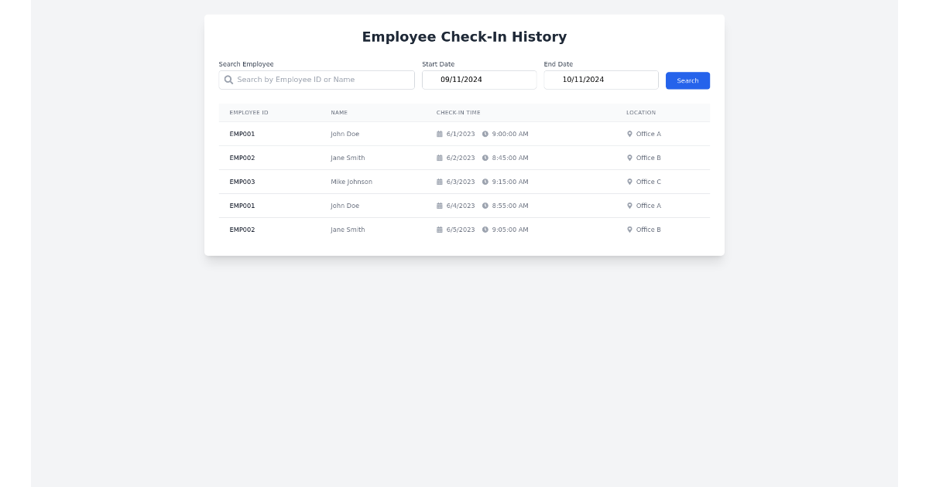Click the calendar icon in Mike Johnson's row
The width and height of the screenshot is (929, 487).
coord(440,181)
